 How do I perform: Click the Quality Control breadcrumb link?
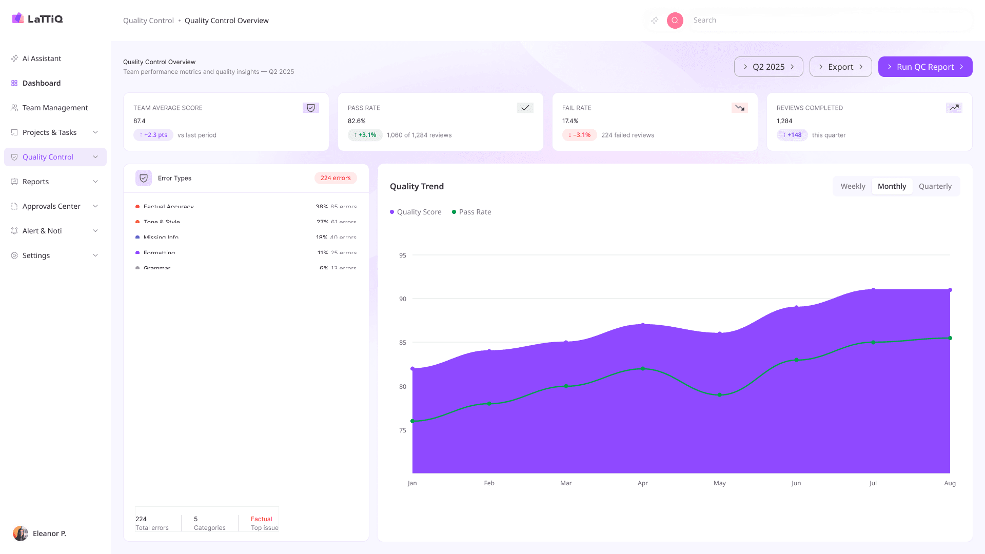tap(148, 21)
